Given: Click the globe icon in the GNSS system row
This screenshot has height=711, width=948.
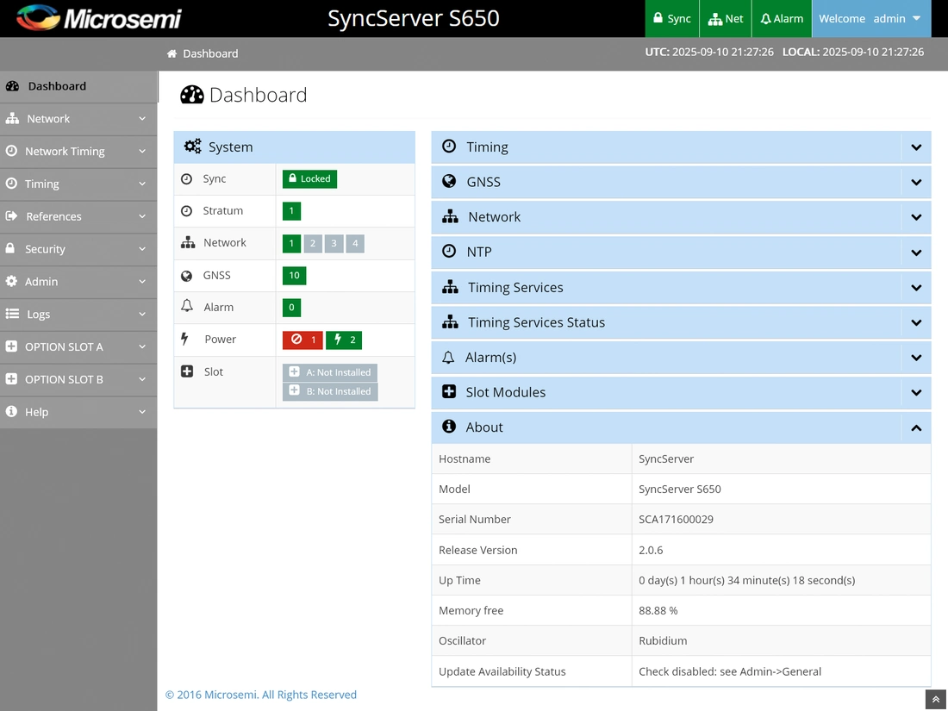Looking at the screenshot, I should point(187,276).
